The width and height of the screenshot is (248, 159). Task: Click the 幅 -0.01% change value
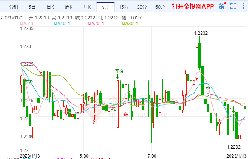[x=132, y=18]
